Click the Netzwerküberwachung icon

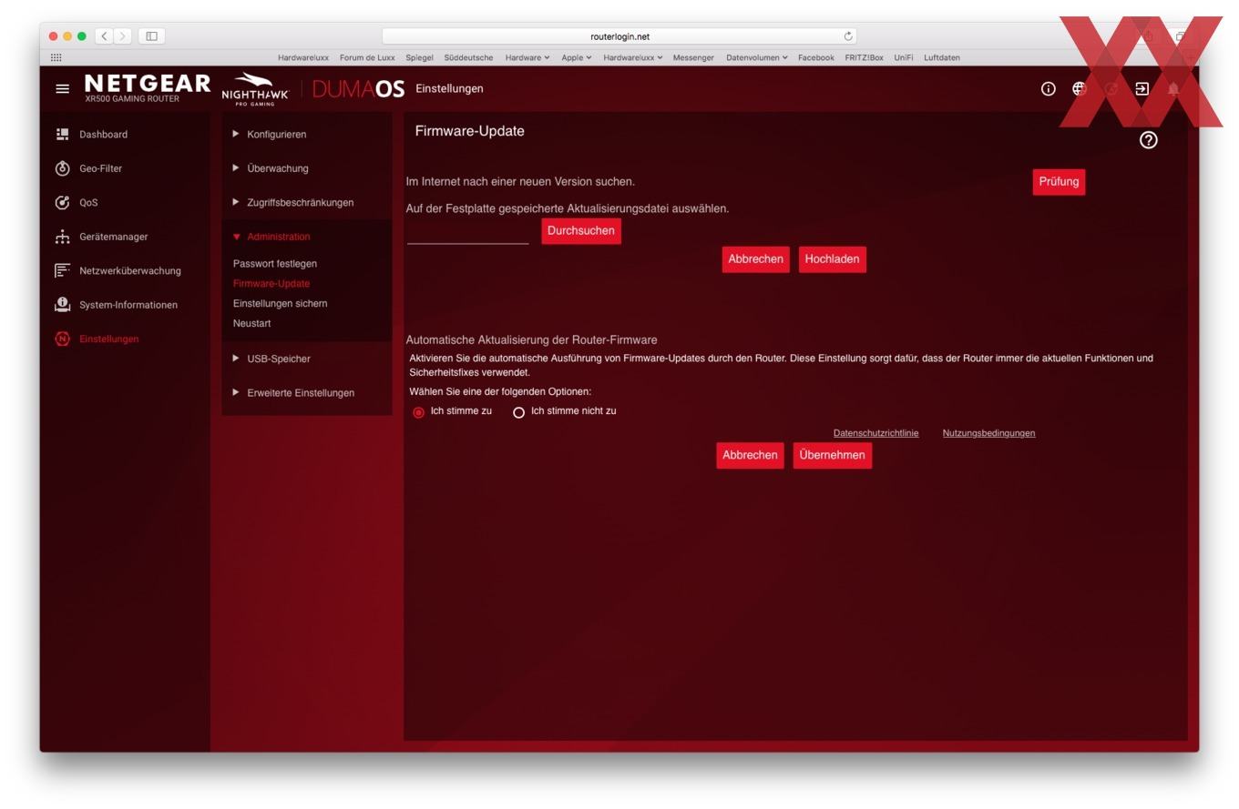click(62, 270)
